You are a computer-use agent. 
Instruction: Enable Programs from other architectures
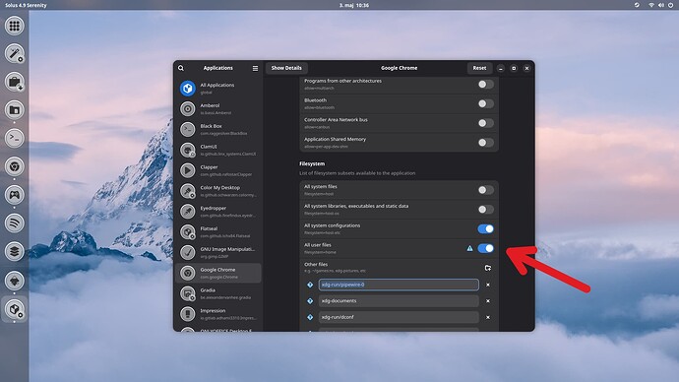[x=485, y=85]
